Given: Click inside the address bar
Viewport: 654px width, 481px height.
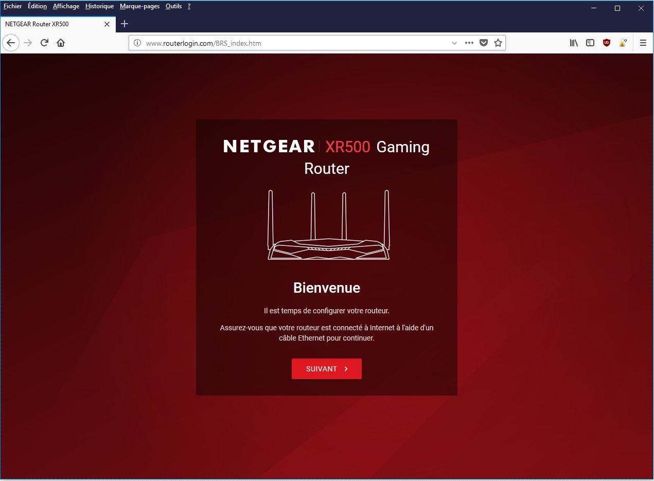Looking at the screenshot, I should 283,43.
